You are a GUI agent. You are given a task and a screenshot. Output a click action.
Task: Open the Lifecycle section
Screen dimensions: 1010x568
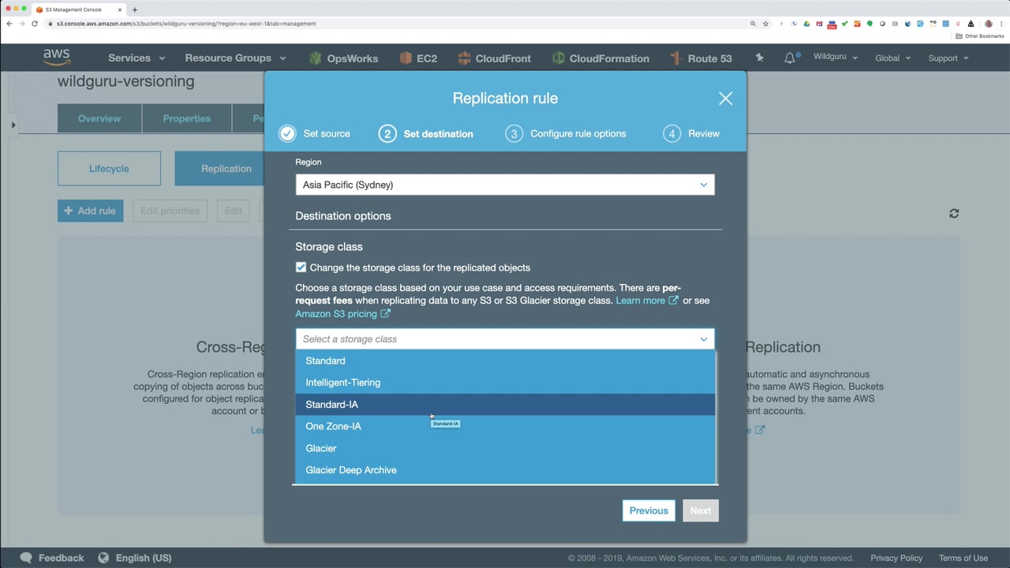coord(109,169)
